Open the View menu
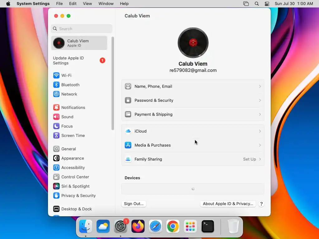 (87, 4)
